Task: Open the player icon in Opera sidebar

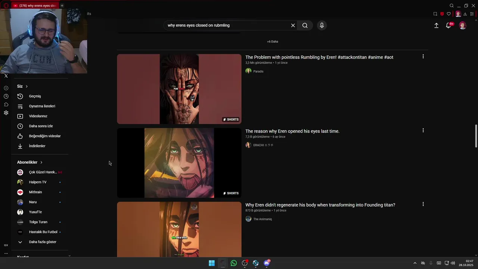Action: pos(6,88)
